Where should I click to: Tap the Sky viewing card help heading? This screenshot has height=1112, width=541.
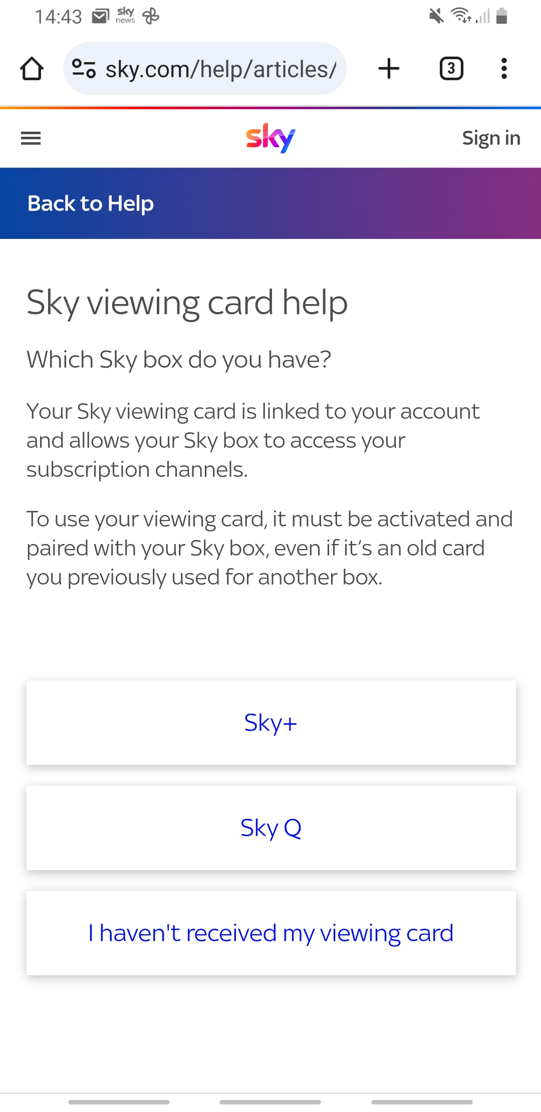pyautogui.click(x=187, y=303)
